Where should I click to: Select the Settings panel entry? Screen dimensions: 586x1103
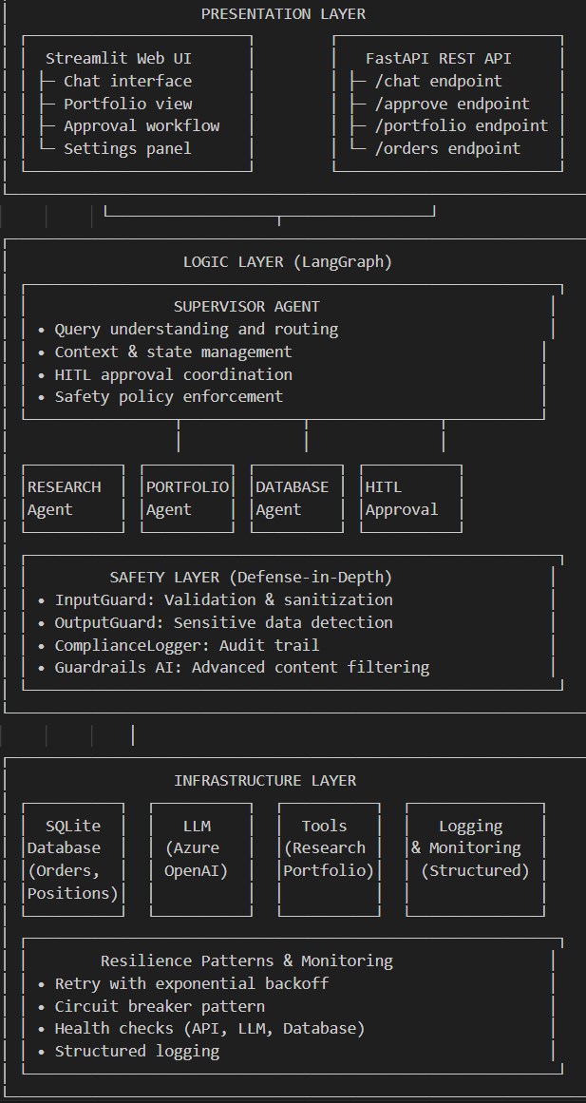pyautogui.click(x=127, y=148)
